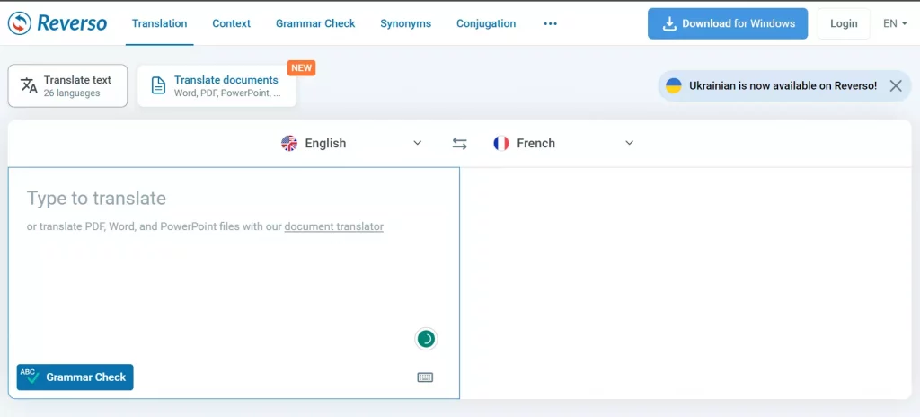This screenshot has height=417, width=920.
Task: Open the three-dots more menu
Action: click(550, 24)
